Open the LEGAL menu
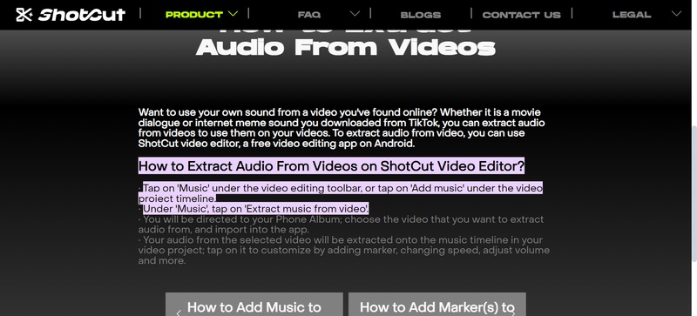 tap(632, 15)
